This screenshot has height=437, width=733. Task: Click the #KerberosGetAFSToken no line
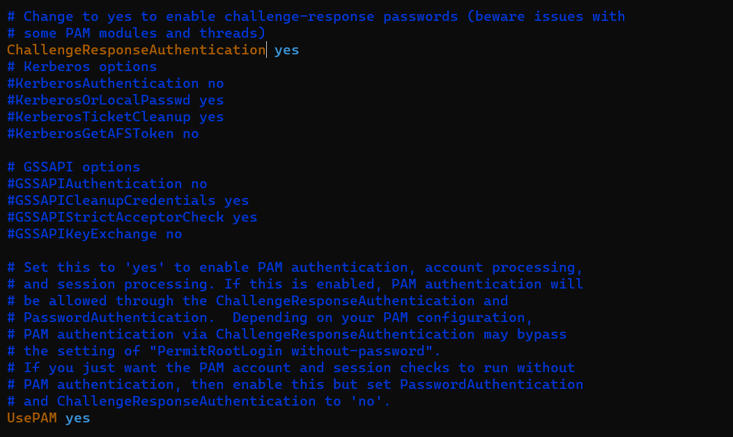pos(103,134)
